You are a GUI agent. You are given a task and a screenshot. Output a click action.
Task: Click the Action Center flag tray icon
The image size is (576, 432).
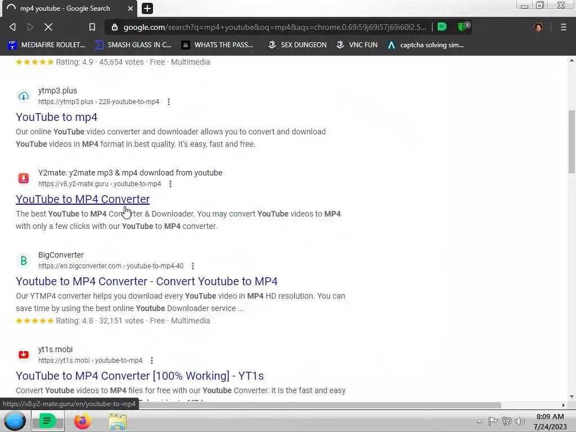[x=493, y=421]
